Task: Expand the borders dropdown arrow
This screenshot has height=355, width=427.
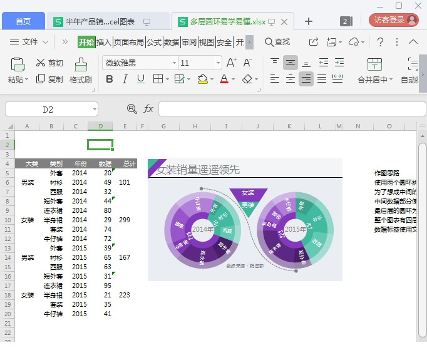Action: [167, 80]
